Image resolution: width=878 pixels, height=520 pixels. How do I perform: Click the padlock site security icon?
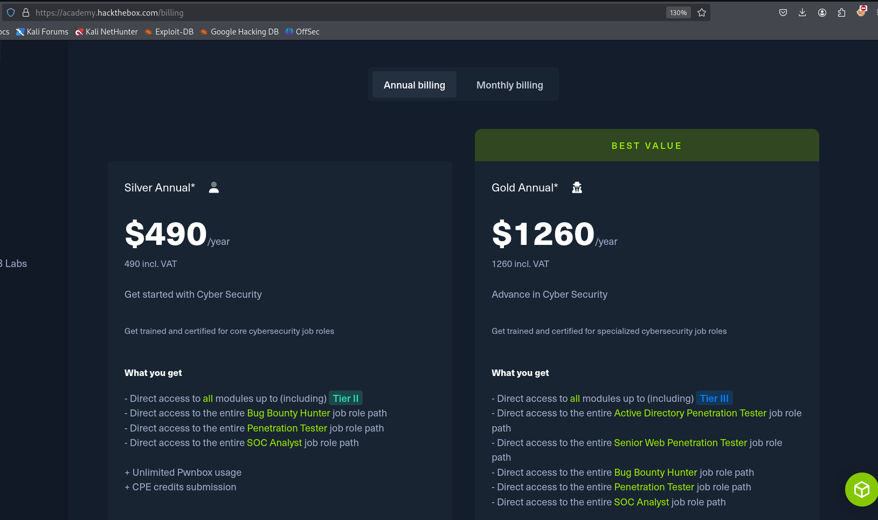25,12
